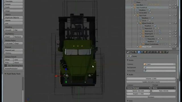Expand the Wheel FrontLEmpty tree node
The image size is (182, 102).
140,44
